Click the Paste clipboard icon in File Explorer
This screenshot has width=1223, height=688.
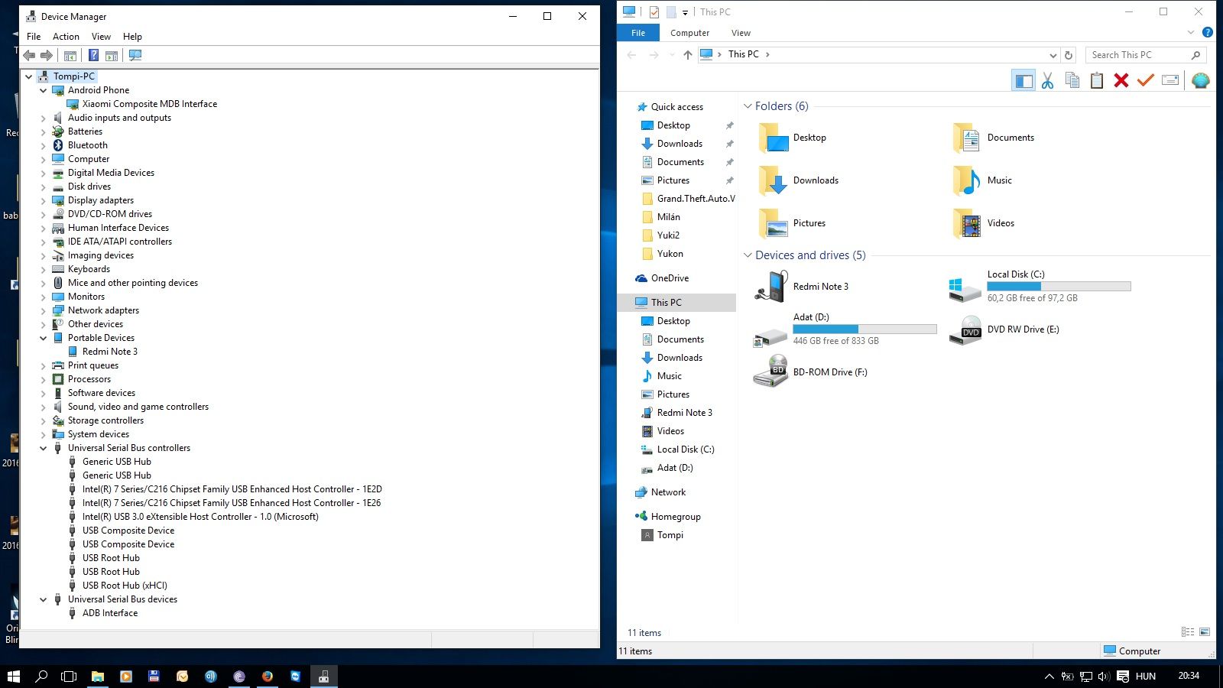click(x=1097, y=80)
